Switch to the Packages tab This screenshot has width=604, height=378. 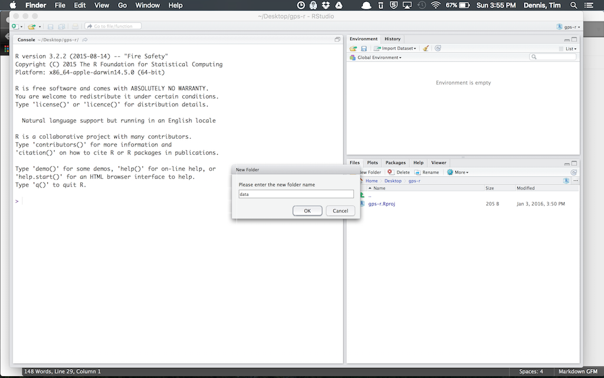coord(395,163)
